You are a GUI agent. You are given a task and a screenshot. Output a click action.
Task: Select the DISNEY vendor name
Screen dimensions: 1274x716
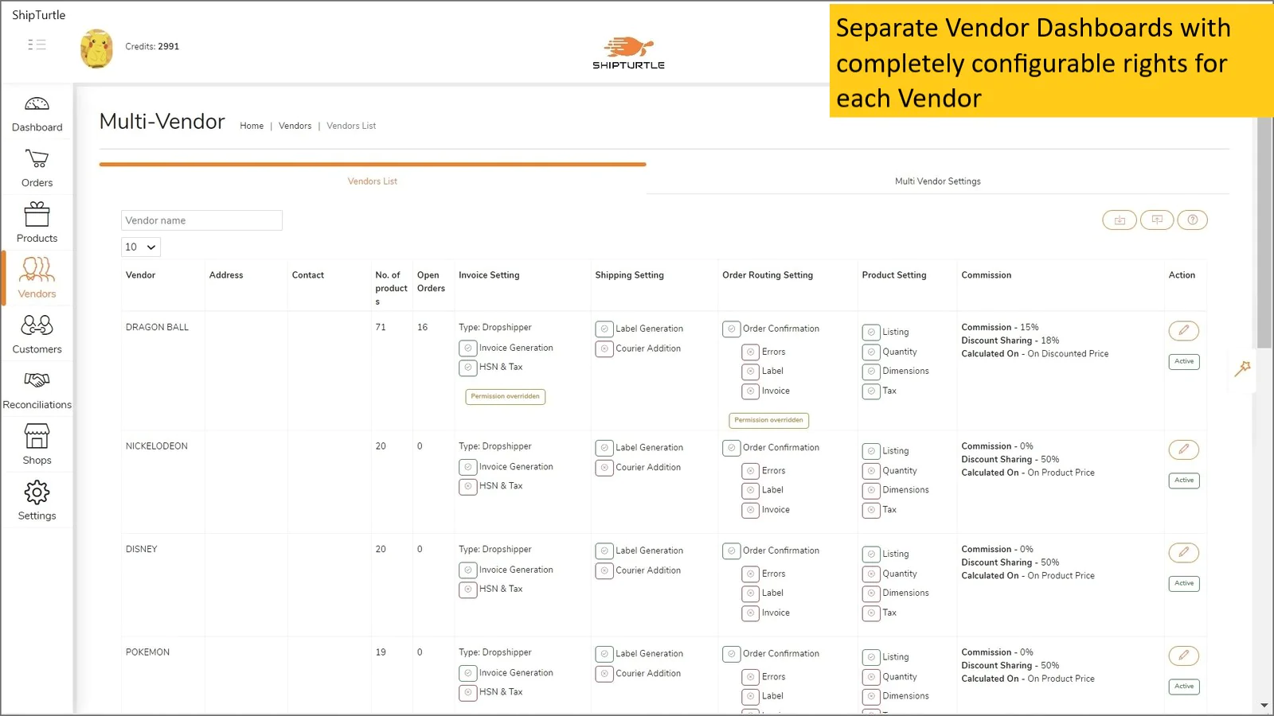141,550
